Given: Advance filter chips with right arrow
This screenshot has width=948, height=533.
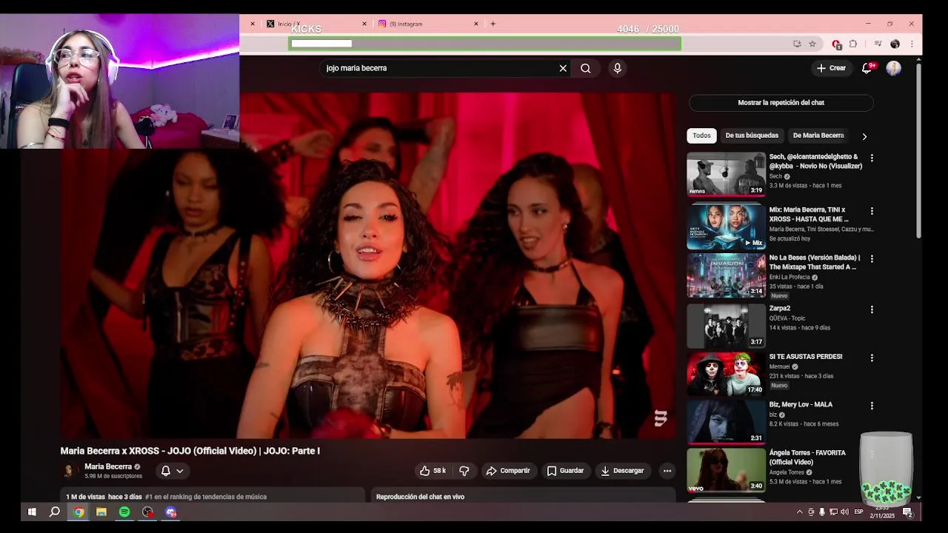Looking at the screenshot, I should pos(864,136).
